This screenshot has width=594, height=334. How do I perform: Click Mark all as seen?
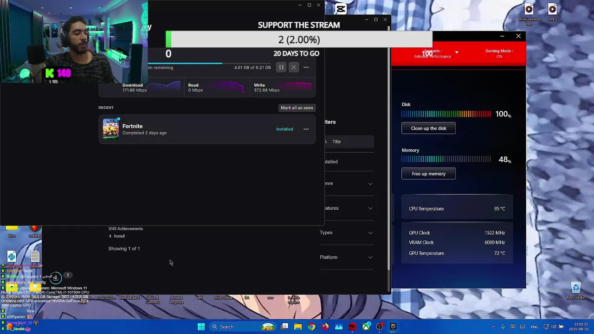[x=297, y=108]
